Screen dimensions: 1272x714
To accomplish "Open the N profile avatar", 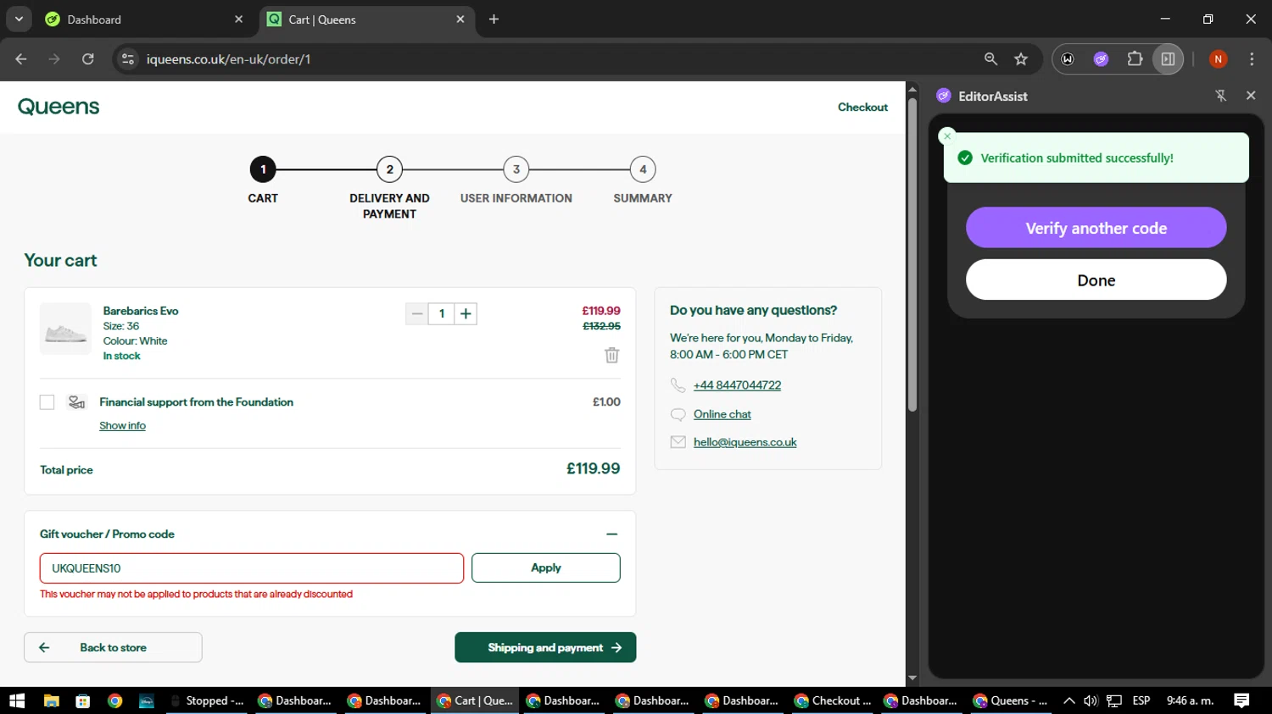I will [1218, 59].
